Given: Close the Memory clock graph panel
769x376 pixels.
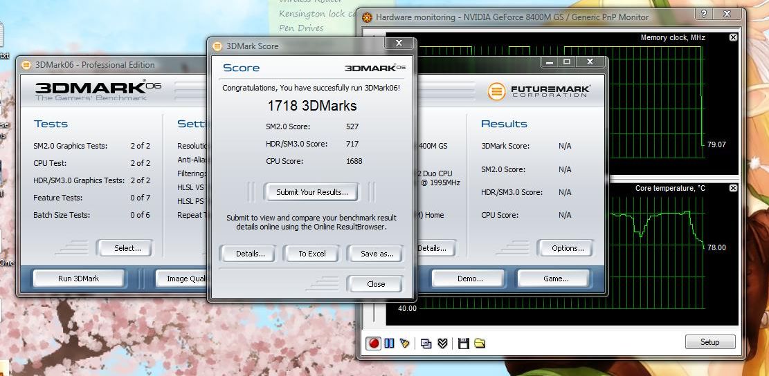Looking at the screenshot, I should coord(733,38).
